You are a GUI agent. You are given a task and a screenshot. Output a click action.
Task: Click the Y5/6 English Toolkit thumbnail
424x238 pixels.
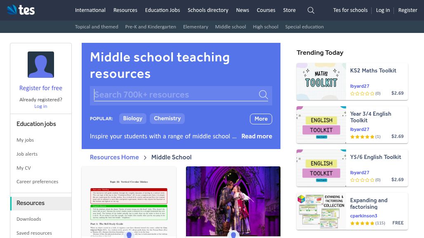pyautogui.click(x=321, y=168)
